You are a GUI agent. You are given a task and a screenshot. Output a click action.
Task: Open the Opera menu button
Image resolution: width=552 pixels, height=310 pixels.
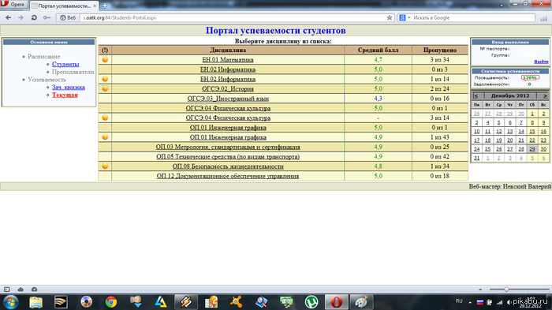coord(13,4)
